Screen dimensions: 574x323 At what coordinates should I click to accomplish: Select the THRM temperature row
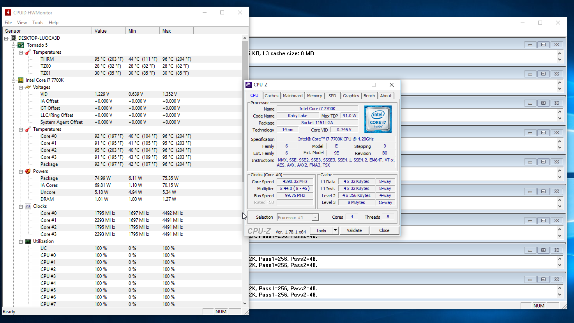click(x=122, y=59)
